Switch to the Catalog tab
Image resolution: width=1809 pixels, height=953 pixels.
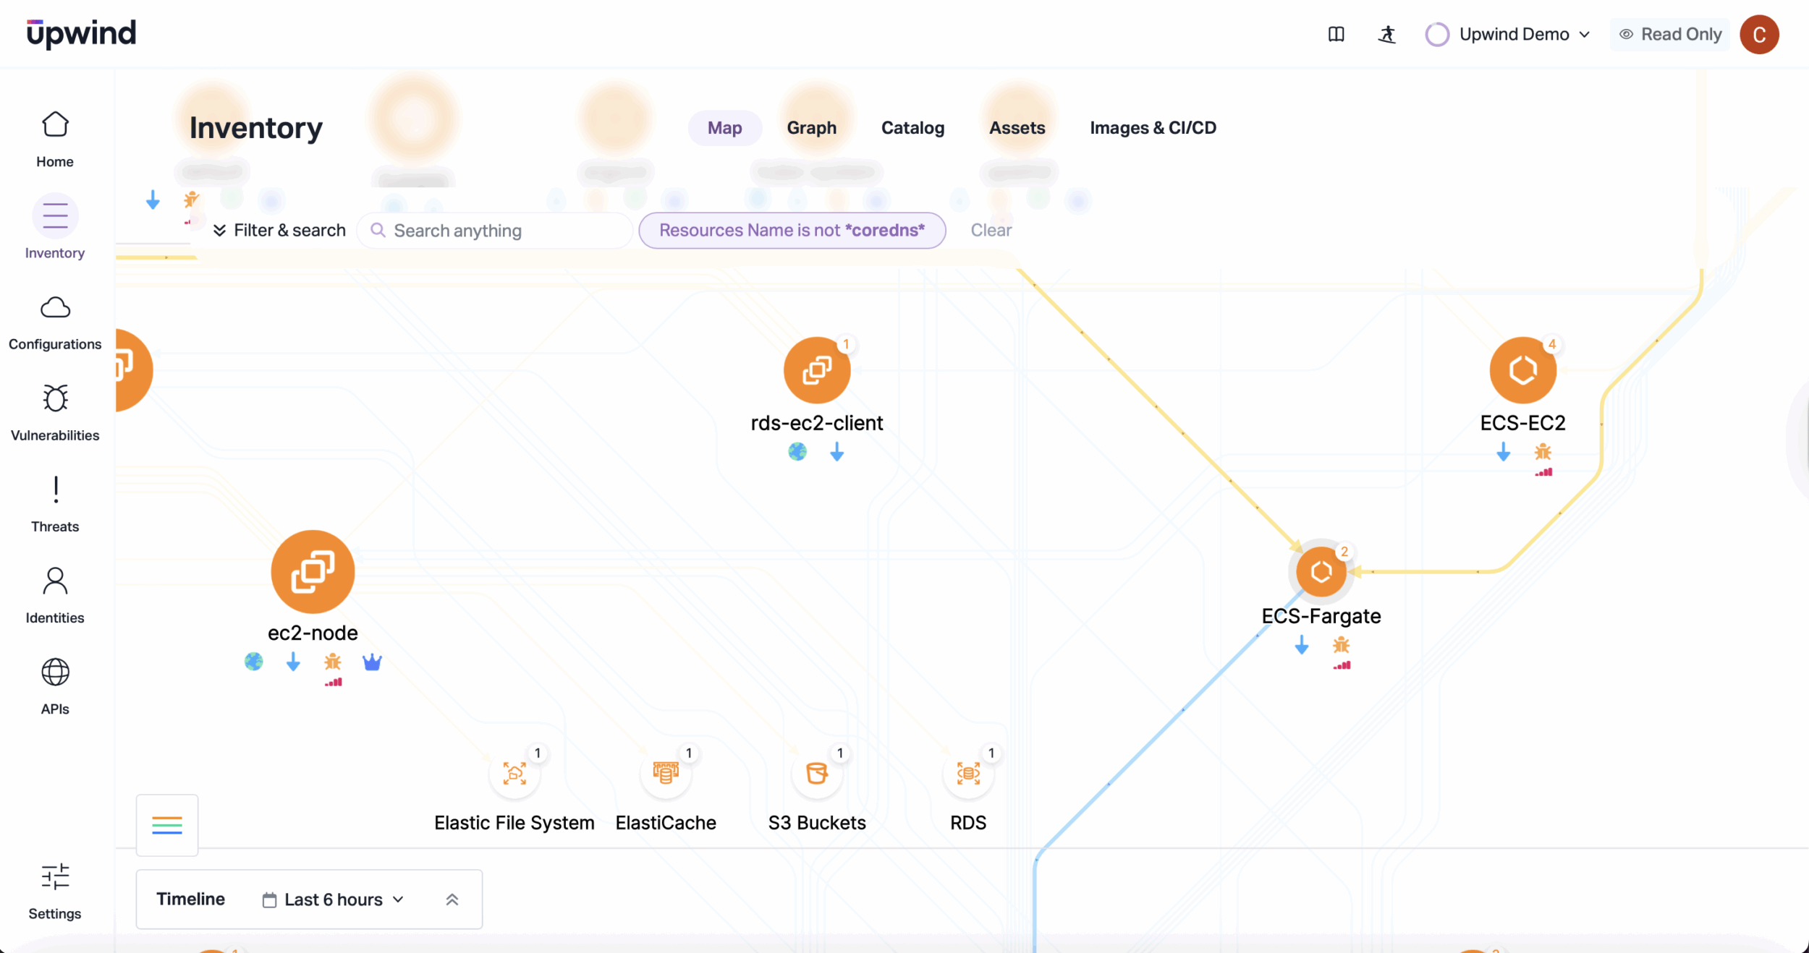pos(912,128)
